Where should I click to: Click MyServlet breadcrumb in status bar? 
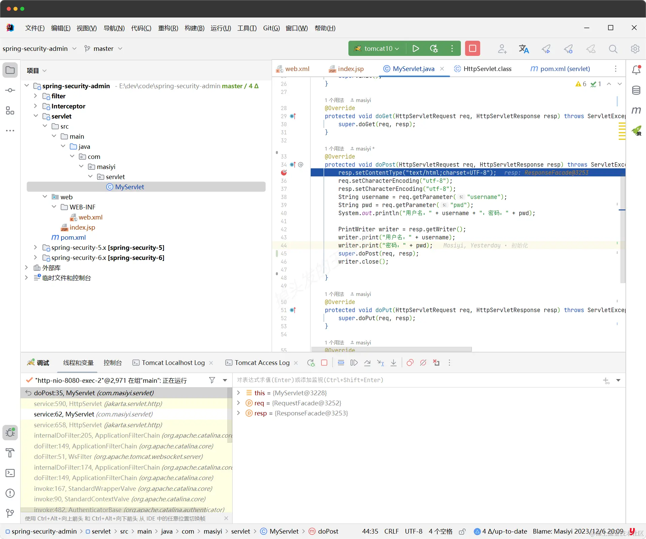coord(280,532)
